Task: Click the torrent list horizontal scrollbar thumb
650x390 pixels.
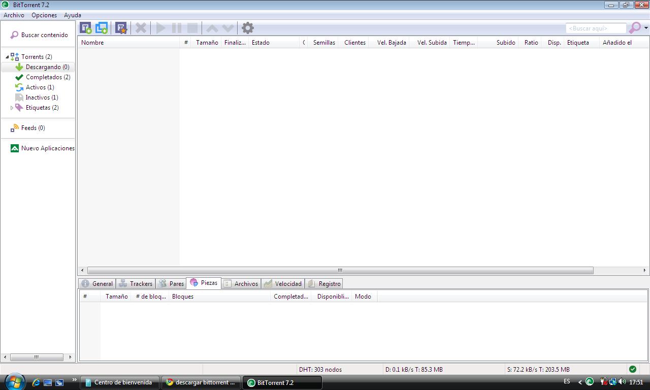Action: point(340,270)
